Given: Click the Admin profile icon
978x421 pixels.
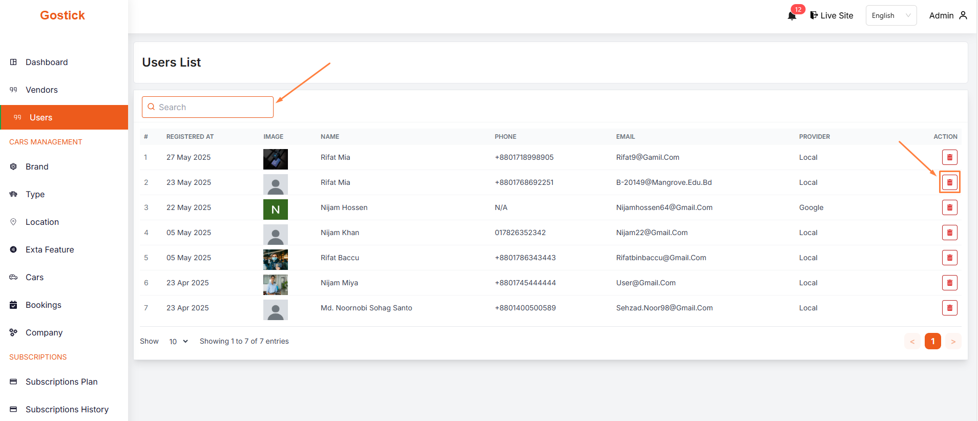Looking at the screenshot, I should [x=963, y=15].
